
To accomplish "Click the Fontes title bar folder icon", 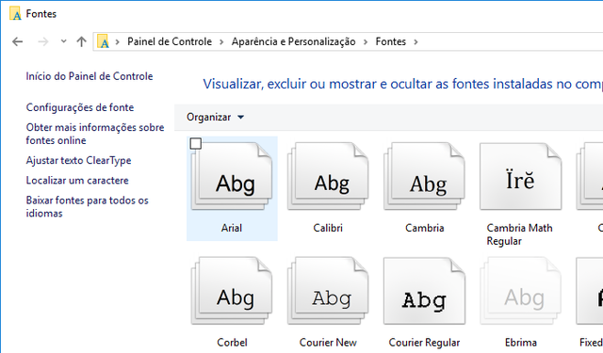I will [15, 14].
